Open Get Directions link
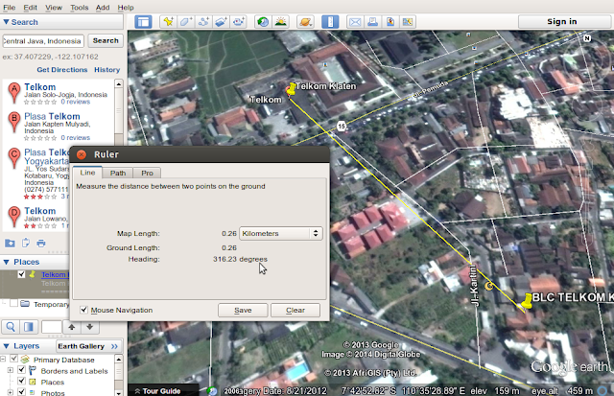This screenshot has width=614, height=396. pos(62,70)
